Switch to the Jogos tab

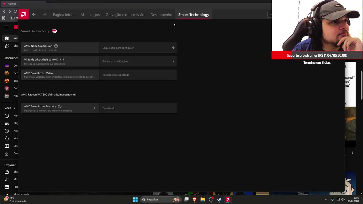pyautogui.click(x=95, y=15)
